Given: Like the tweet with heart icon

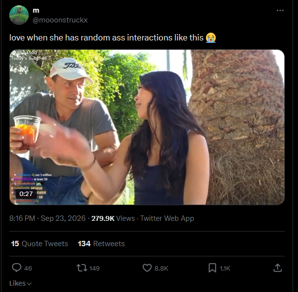Looking at the screenshot, I should click(147, 268).
